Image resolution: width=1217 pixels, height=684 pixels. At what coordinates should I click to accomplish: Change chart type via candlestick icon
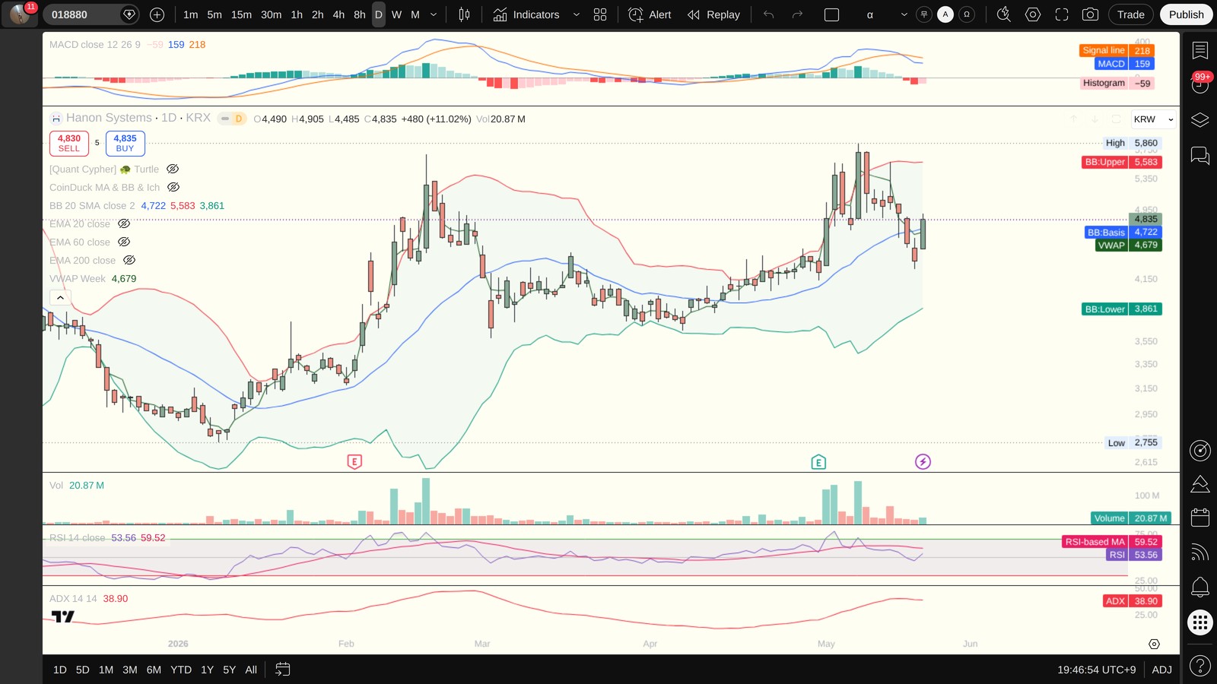coord(464,14)
